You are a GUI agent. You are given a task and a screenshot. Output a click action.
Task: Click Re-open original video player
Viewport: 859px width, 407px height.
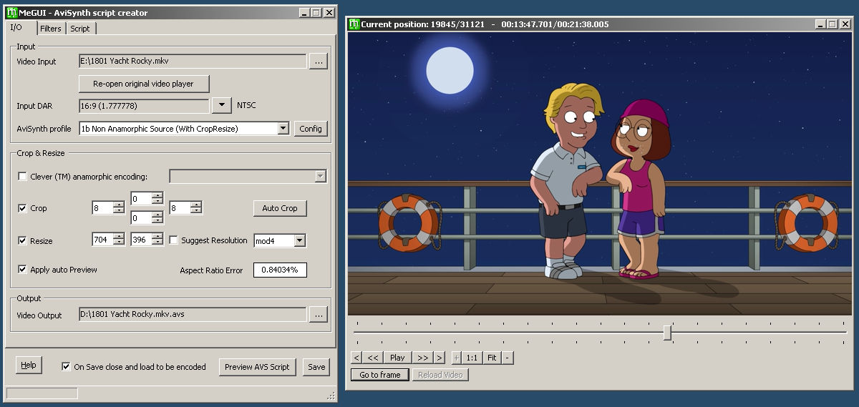pos(144,84)
